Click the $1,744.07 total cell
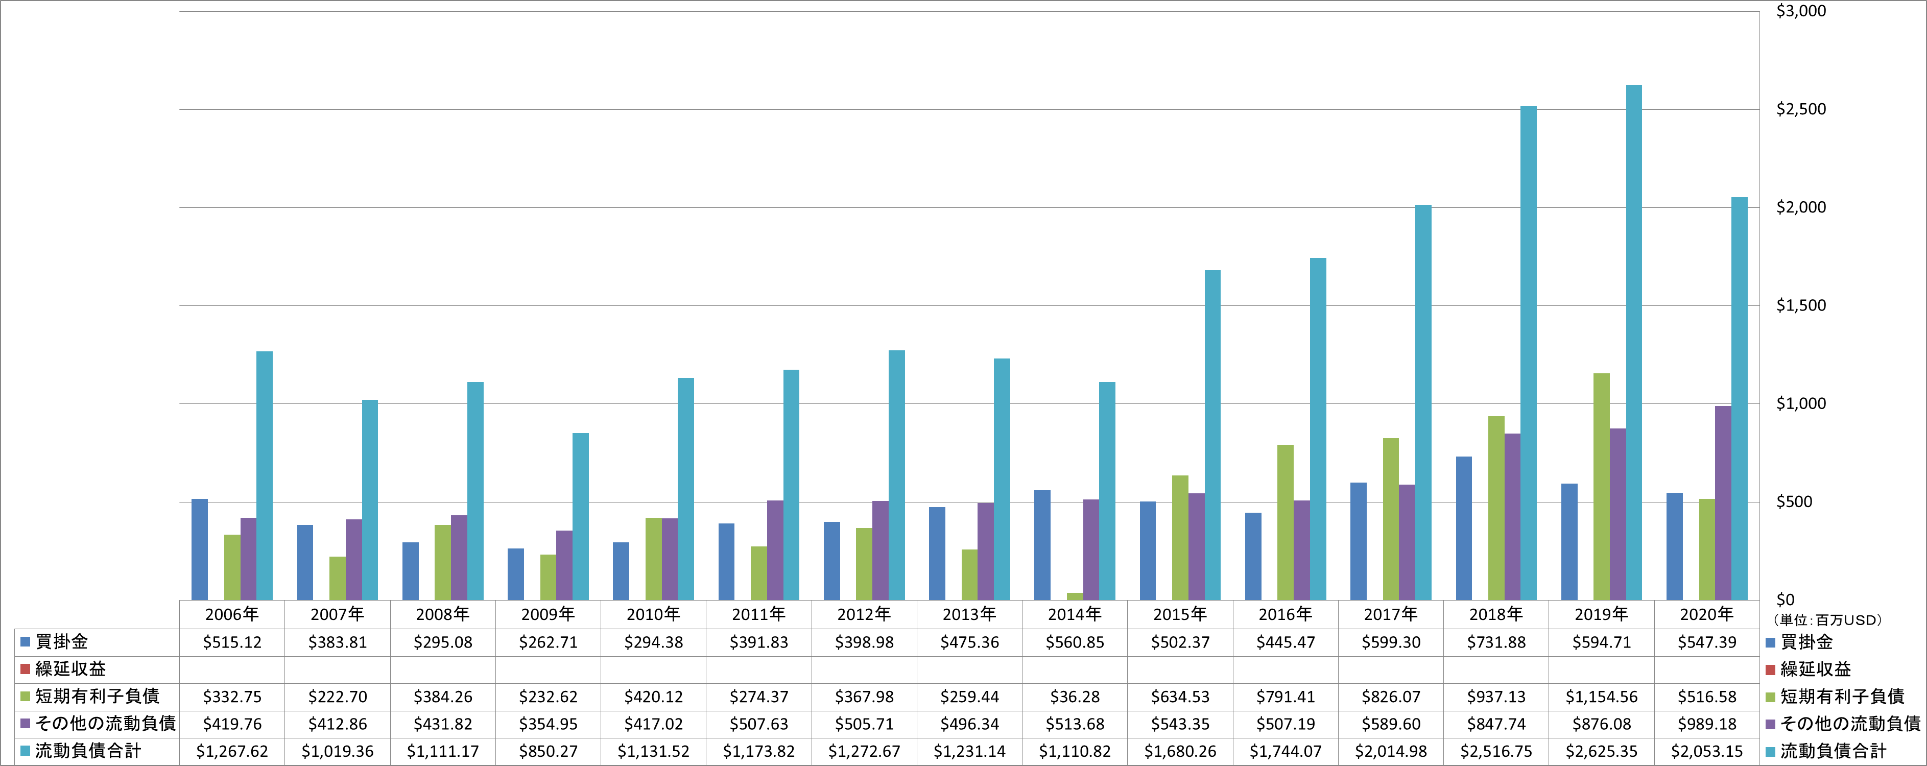 [x=1285, y=751]
